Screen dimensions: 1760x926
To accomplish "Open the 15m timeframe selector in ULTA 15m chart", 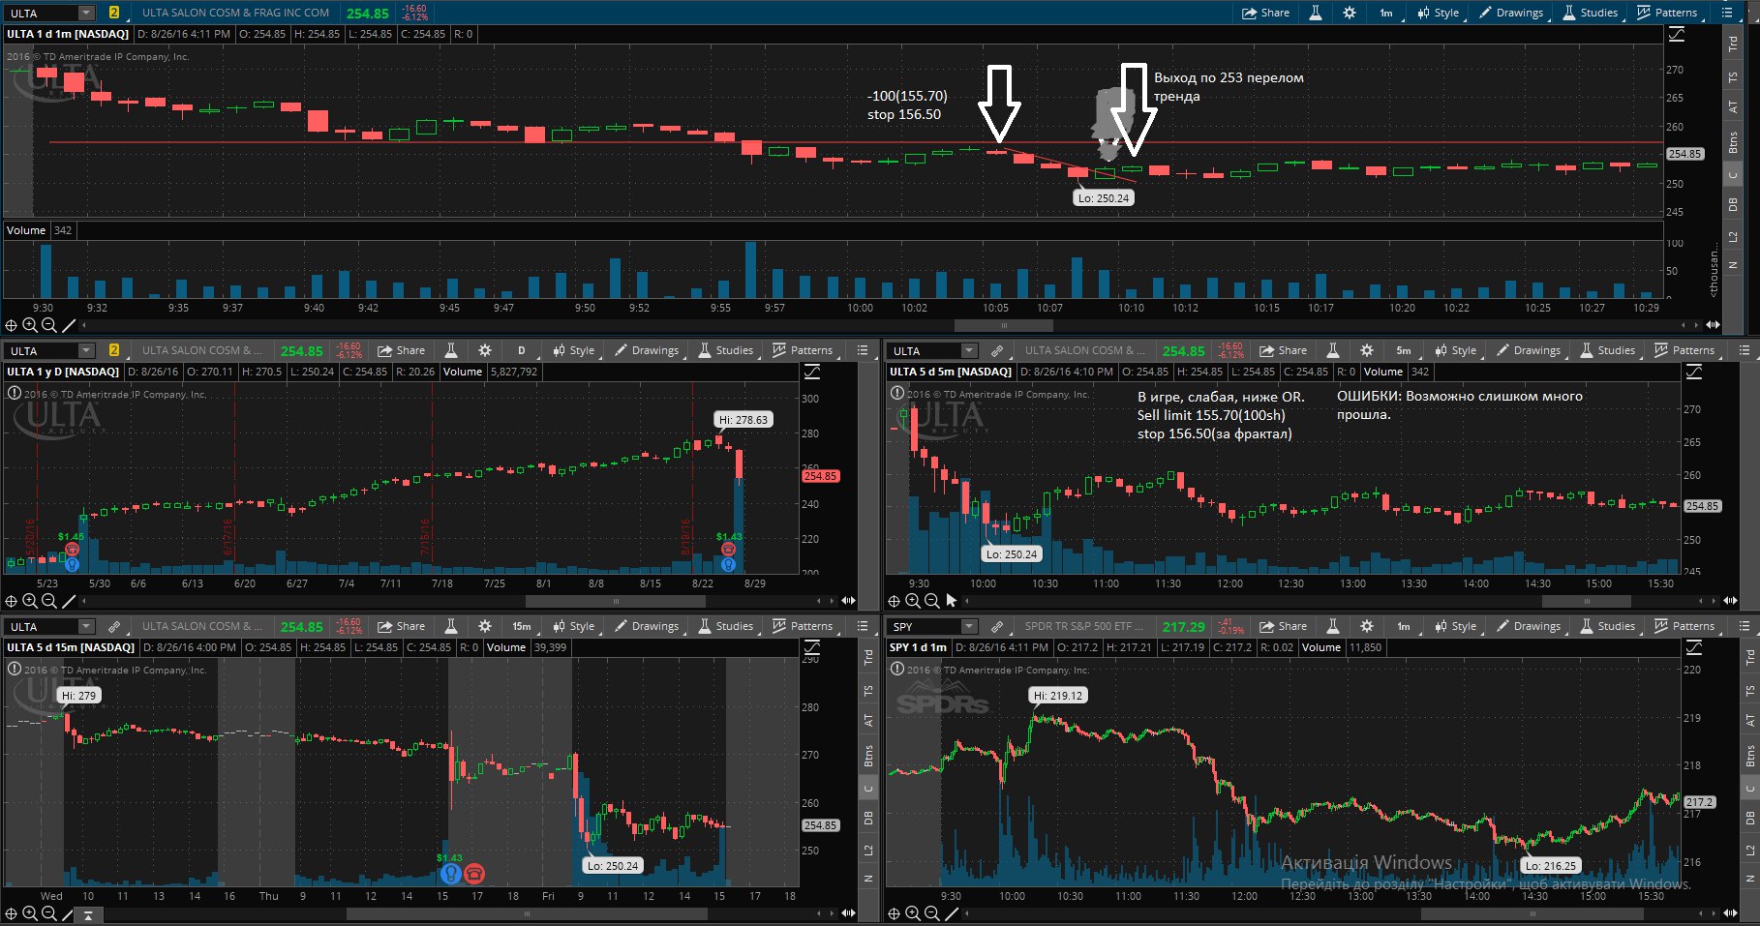I will click(522, 626).
